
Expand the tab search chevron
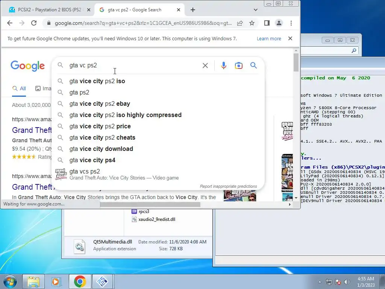click(256, 10)
